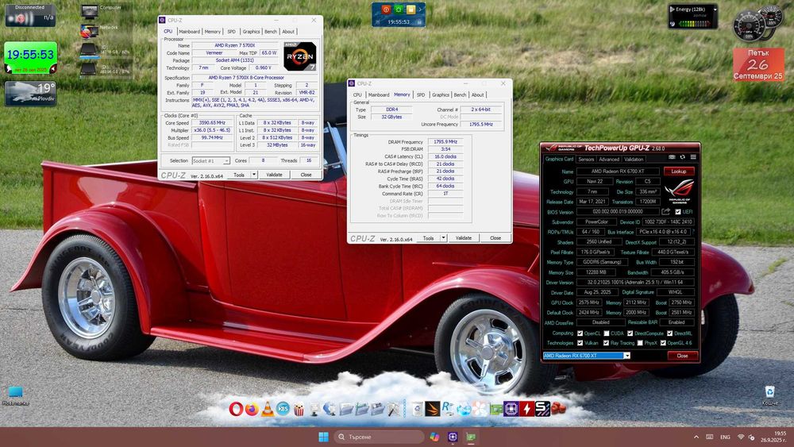This screenshot has height=447, width=794.
Task: Click Windows Start button
Action: tap(324, 437)
